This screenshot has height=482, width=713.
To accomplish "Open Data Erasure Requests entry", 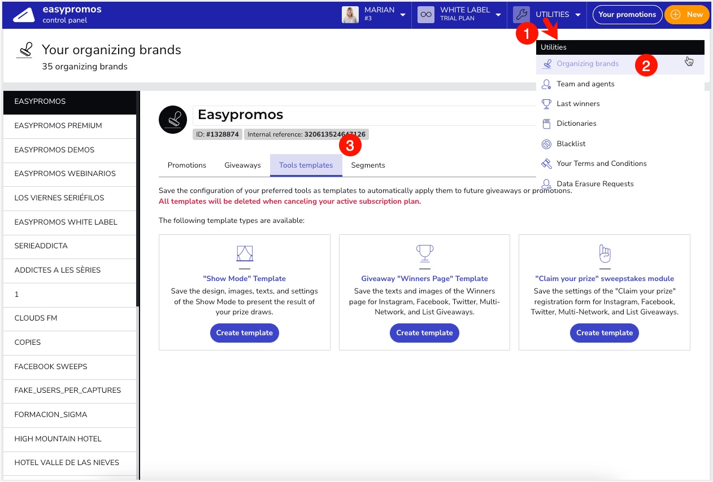I will pyautogui.click(x=620, y=184).
